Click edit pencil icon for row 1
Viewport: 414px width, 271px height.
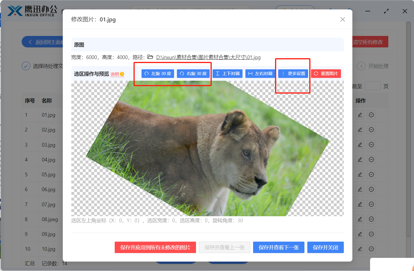[x=360, y=115]
